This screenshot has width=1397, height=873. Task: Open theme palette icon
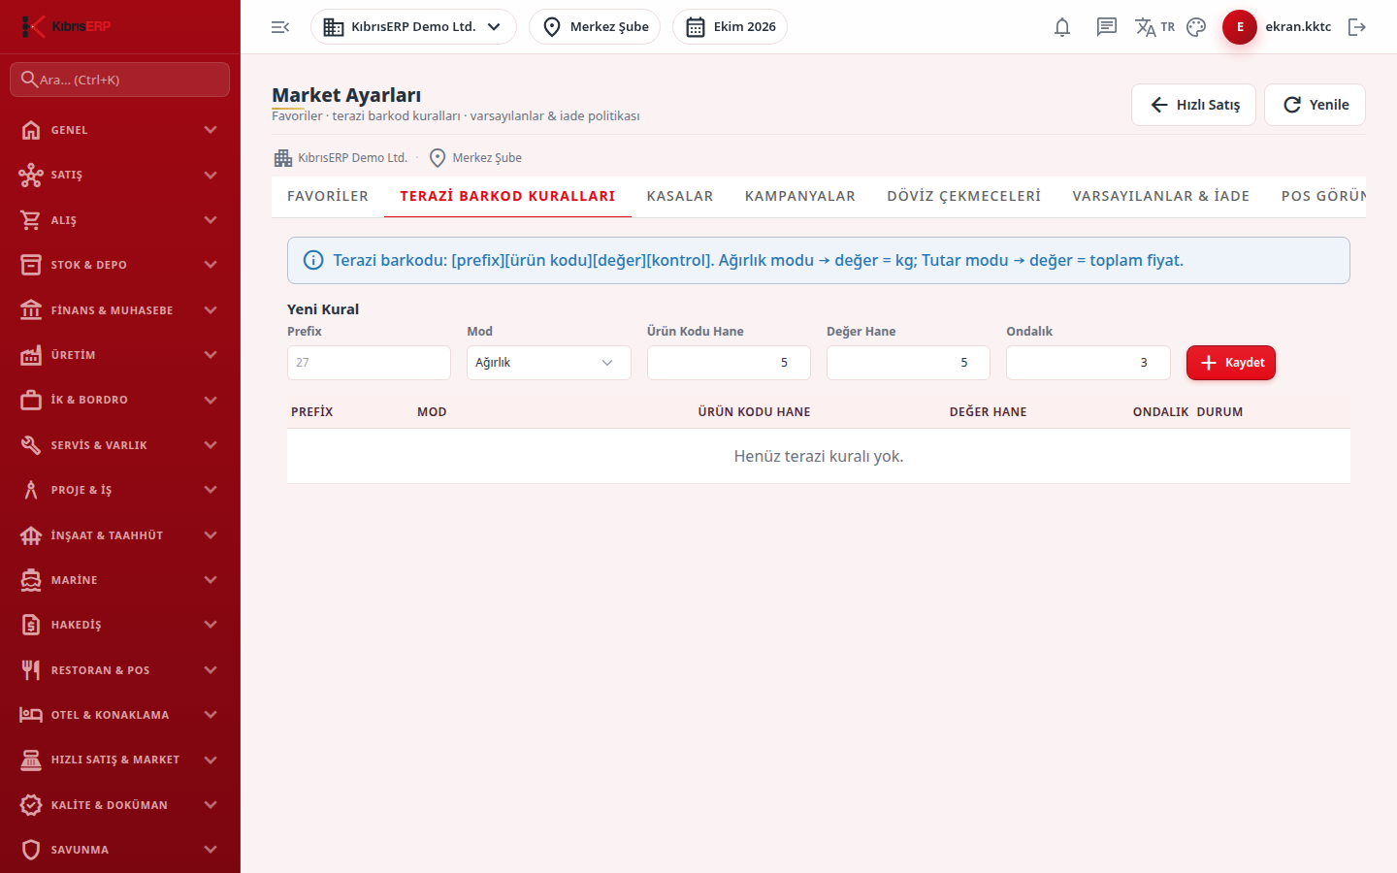[x=1196, y=27]
